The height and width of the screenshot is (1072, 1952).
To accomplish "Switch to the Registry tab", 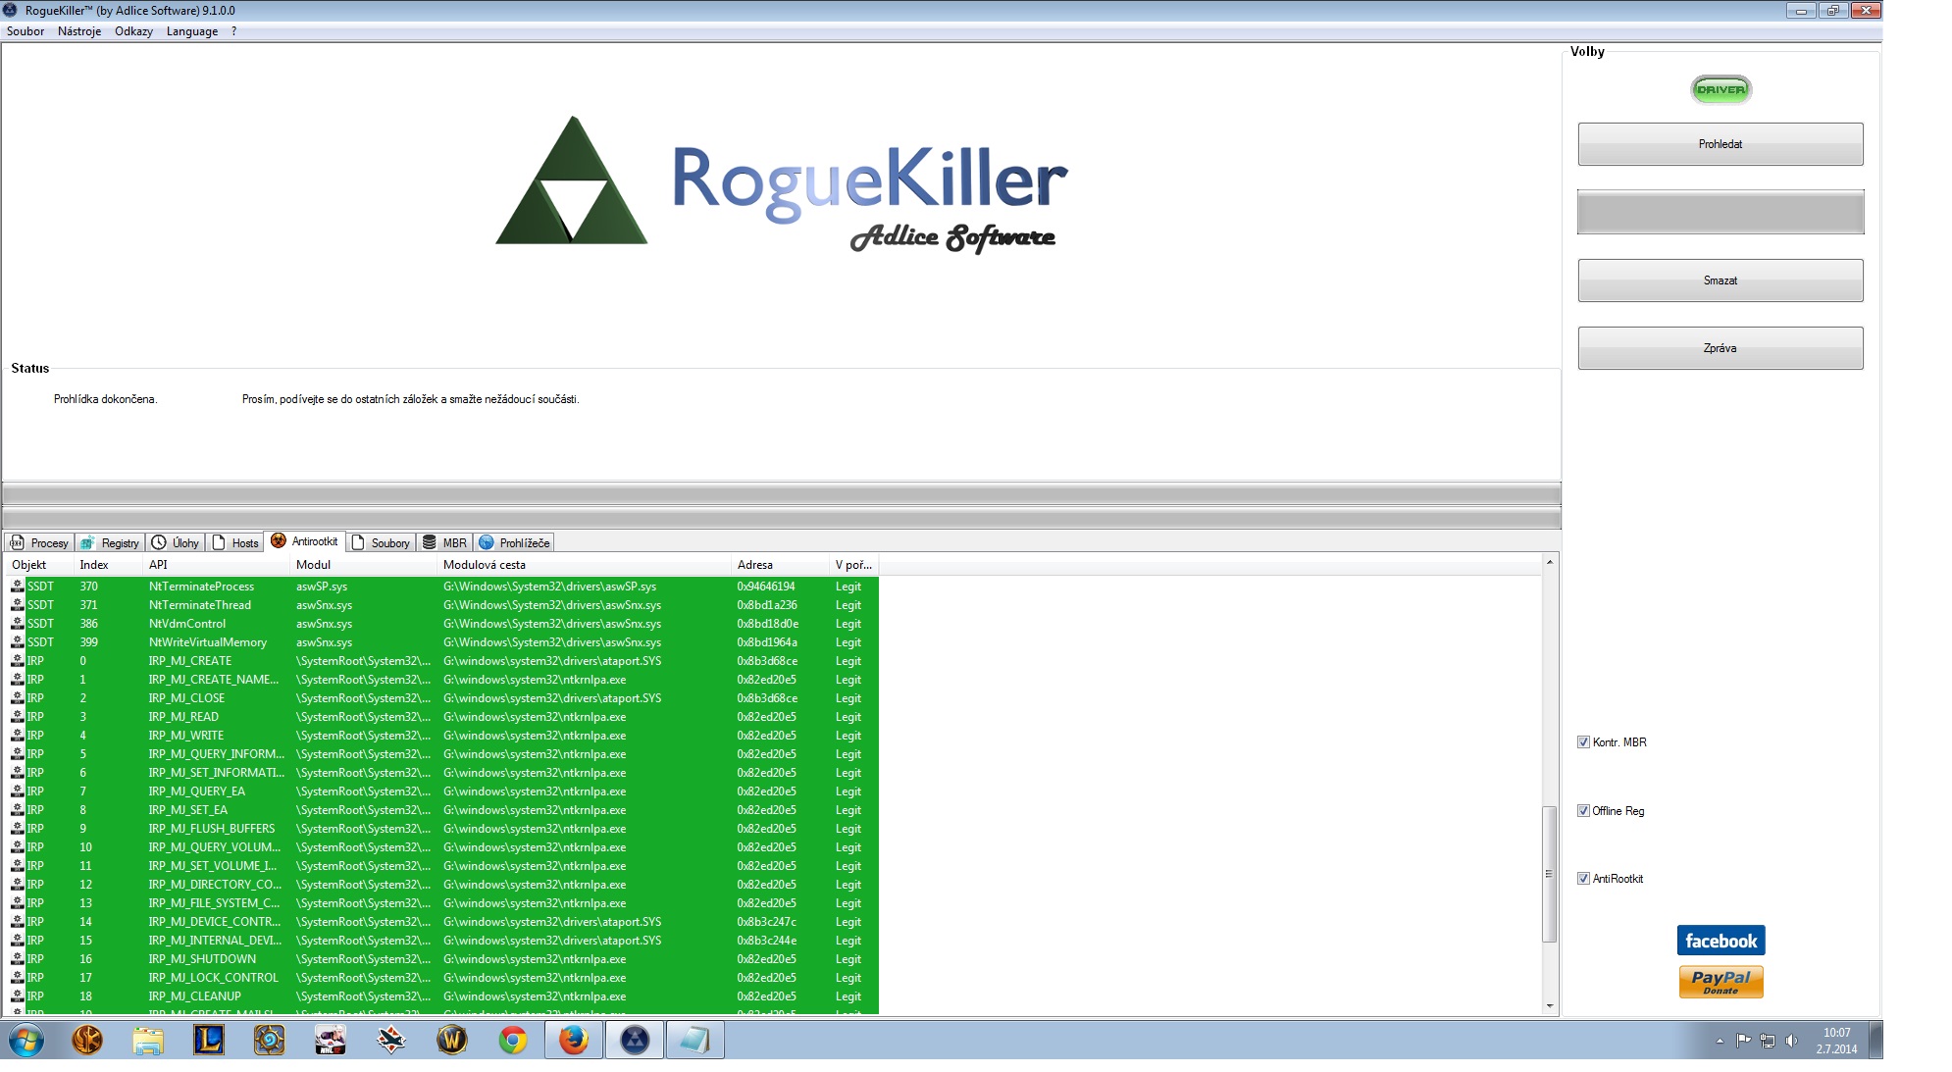I will pos(110,542).
